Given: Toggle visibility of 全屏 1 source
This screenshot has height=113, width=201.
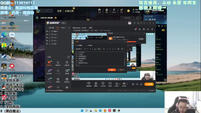Looking at the screenshot, I should pos(47,44).
